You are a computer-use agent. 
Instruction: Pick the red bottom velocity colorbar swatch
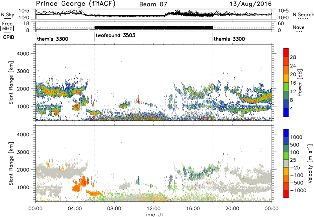click(x=286, y=194)
